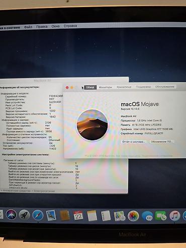This screenshot has width=186, height=248.
Task: Click the Установлен аккумулятор row label
Action: 18,143
